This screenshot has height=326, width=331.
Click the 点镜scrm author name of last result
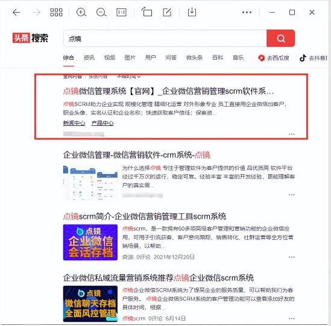coord(134,318)
